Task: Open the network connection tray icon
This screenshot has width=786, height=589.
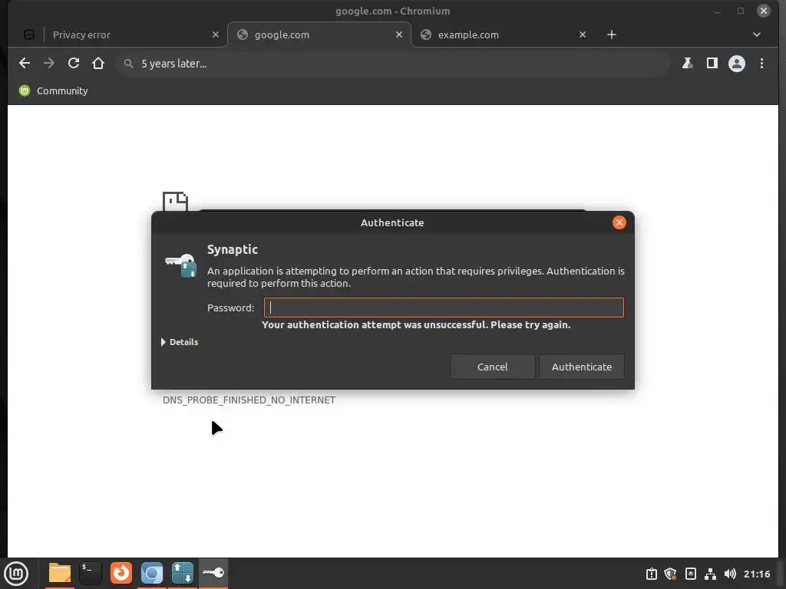Action: point(710,574)
